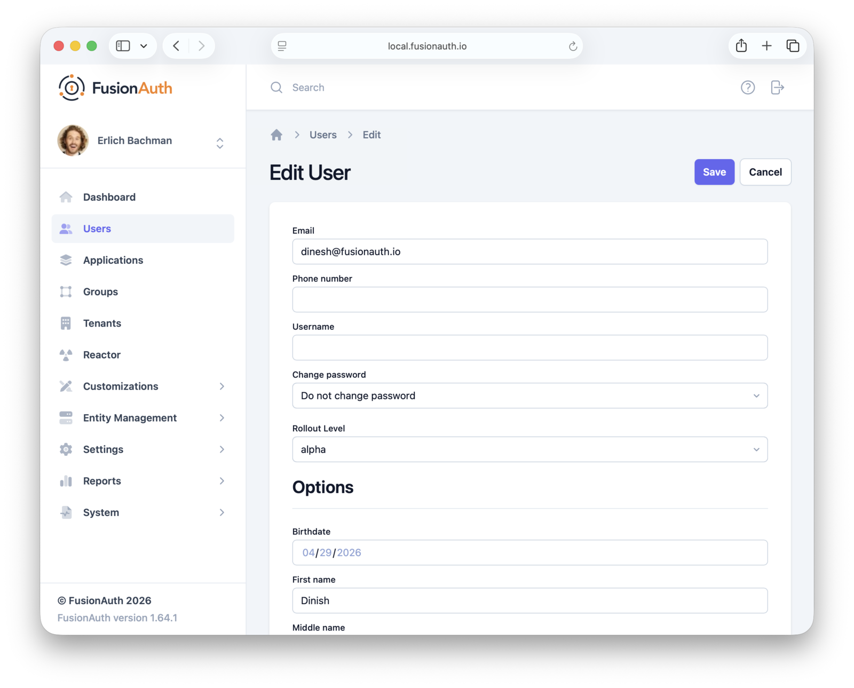Select Users in the sidebar
The height and width of the screenshot is (688, 854).
pyautogui.click(x=143, y=228)
